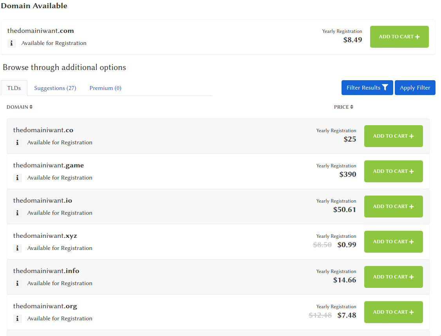Click info icon for thedomainiwant.info
This screenshot has width=441, height=336.
click(x=18, y=284)
